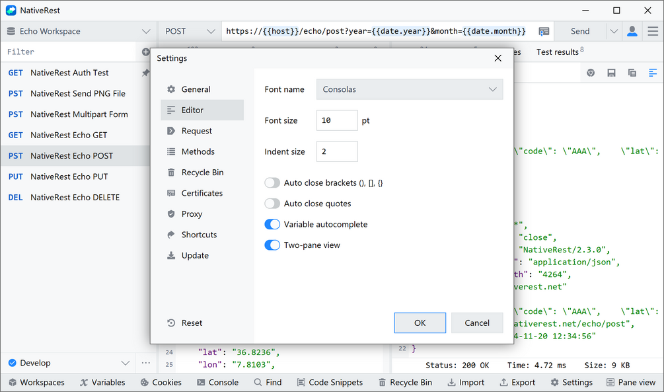
Task: Enable Auto close quotes toggle
Action: [x=272, y=204]
